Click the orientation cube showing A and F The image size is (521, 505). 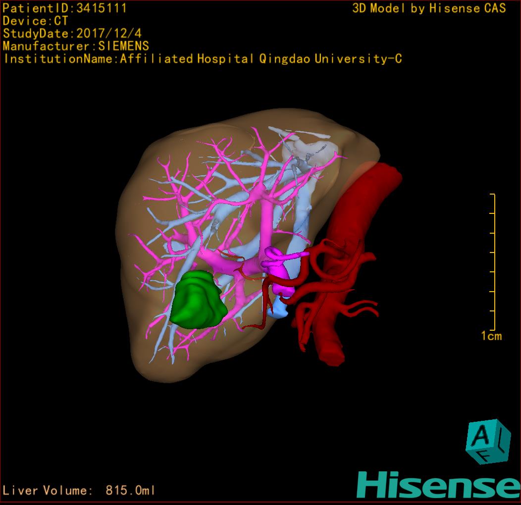[488, 442]
